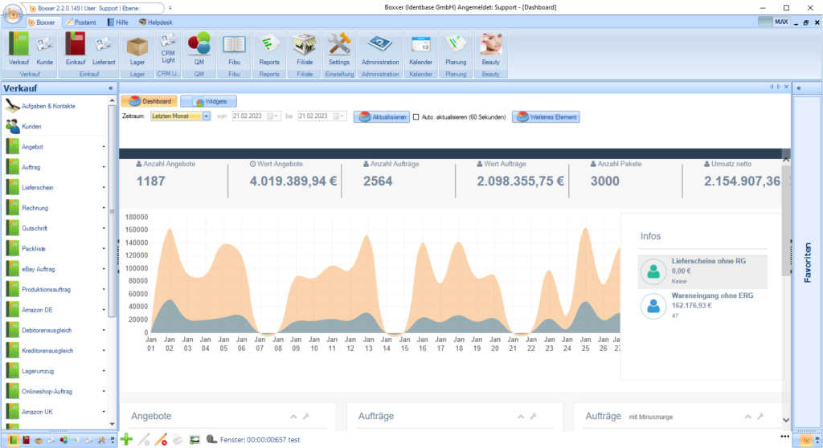Click the wrench icon on Angebote panel
The height and width of the screenshot is (448, 823).
coord(306,416)
